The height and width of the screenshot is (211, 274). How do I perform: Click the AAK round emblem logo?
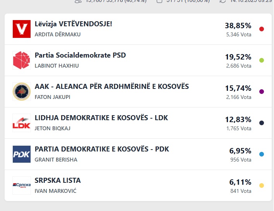tap(21, 92)
